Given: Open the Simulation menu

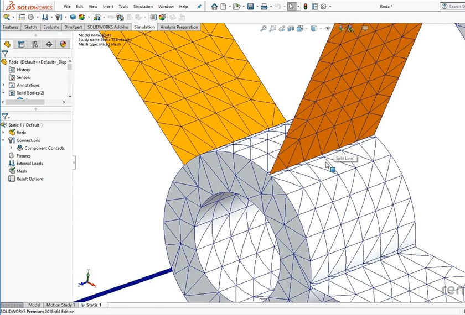Looking at the screenshot, I should 143,7.
